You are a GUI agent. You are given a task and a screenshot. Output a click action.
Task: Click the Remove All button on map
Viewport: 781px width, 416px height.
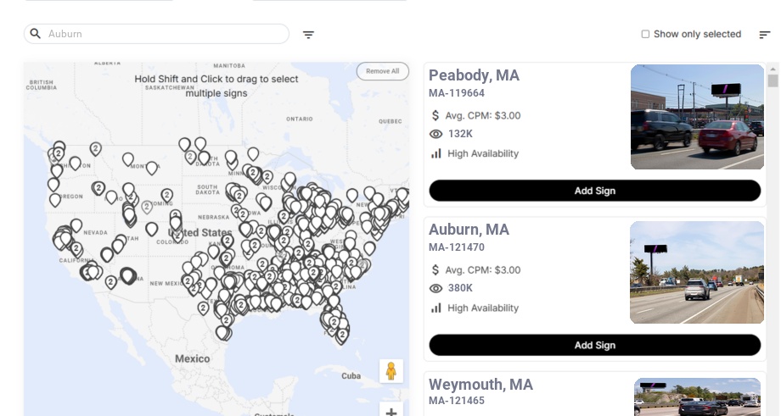click(x=382, y=71)
